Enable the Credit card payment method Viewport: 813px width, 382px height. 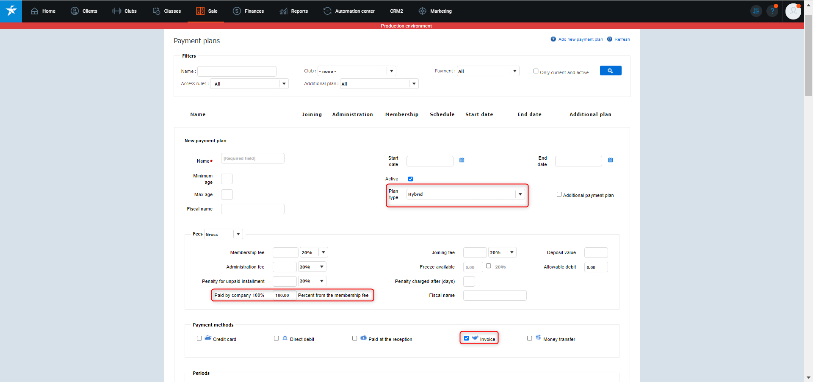click(x=199, y=338)
